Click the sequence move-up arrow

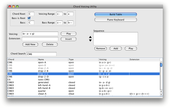click(90, 37)
